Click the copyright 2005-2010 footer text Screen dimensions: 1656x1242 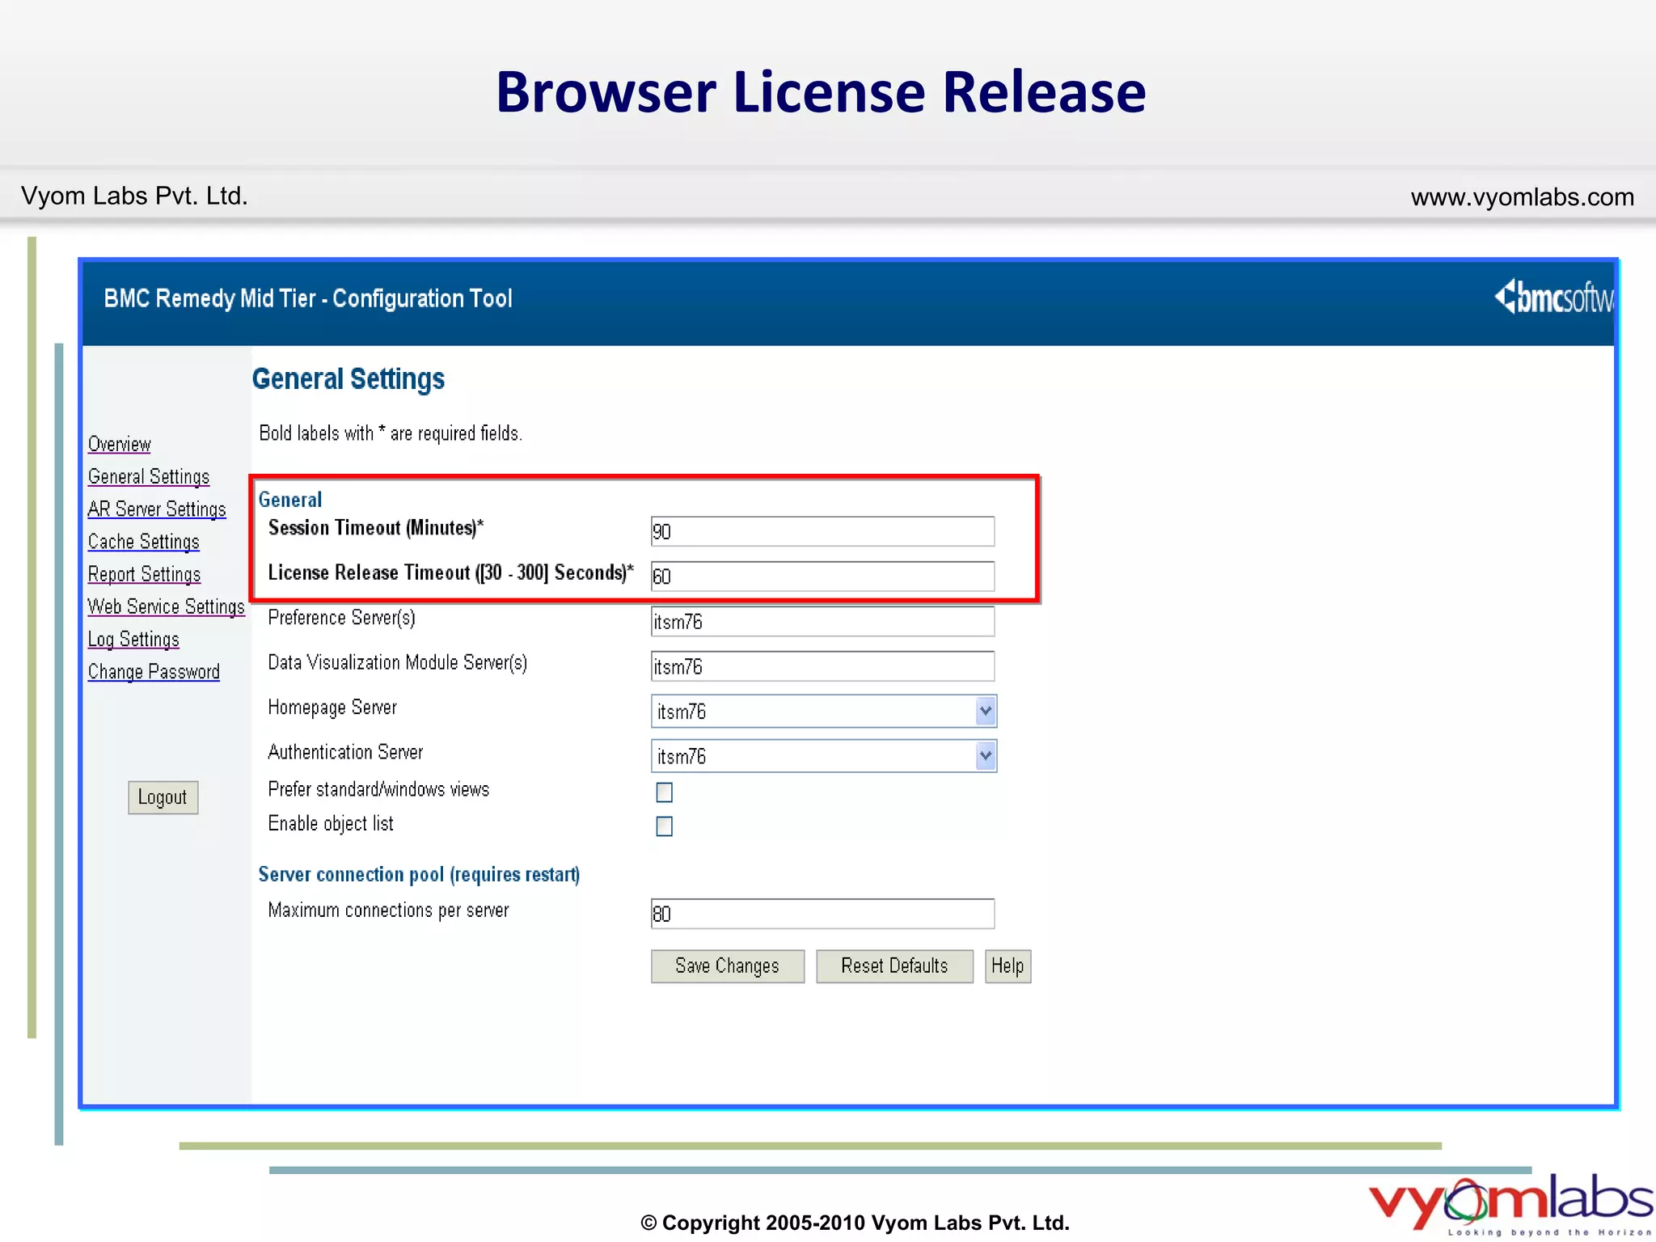click(855, 1223)
